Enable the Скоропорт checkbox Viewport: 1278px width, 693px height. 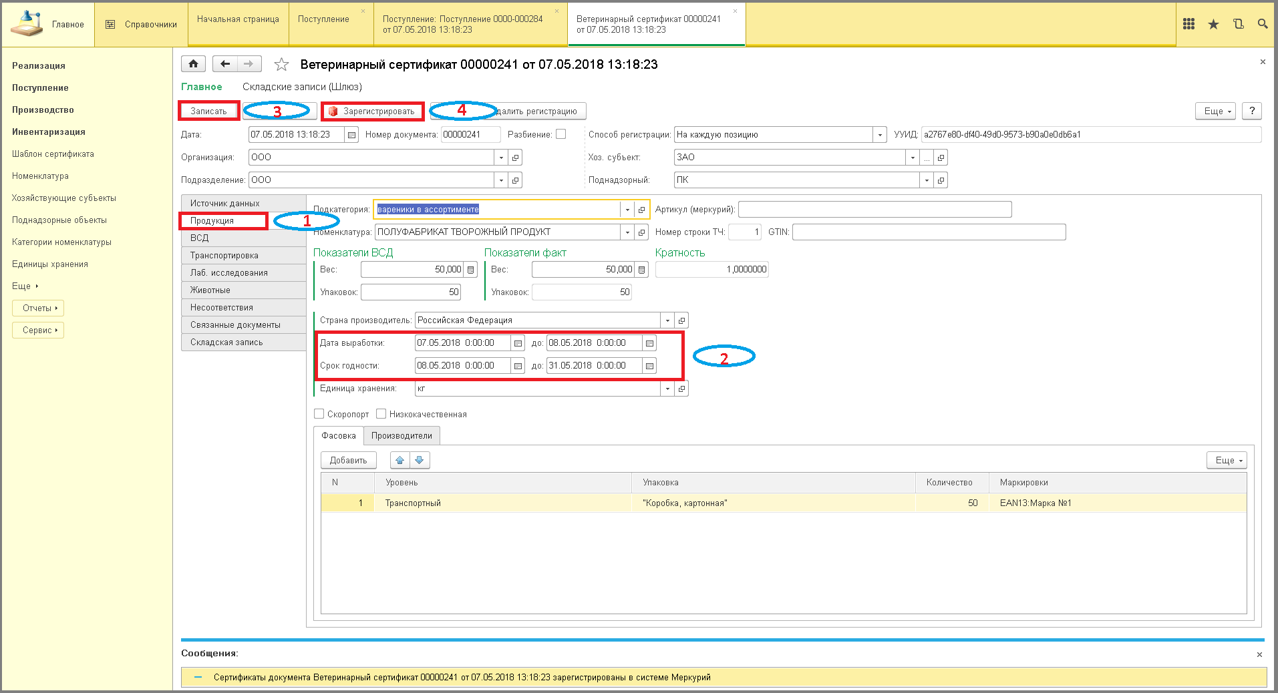tap(319, 414)
